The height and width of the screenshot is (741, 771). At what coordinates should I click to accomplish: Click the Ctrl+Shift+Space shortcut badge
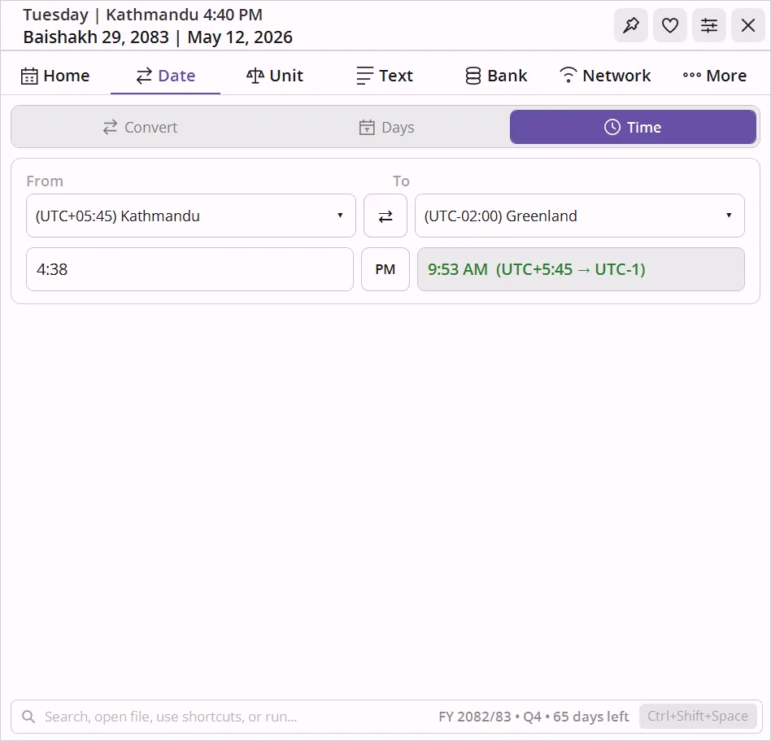pos(698,716)
